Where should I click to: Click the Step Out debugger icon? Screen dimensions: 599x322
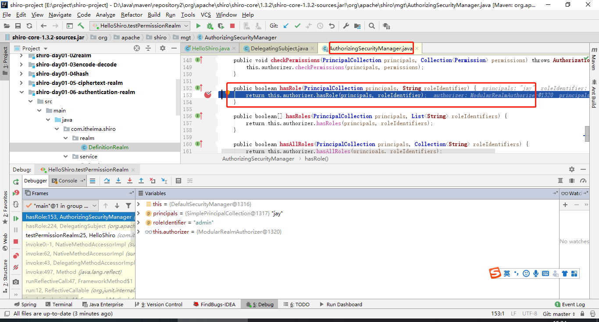click(x=141, y=181)
